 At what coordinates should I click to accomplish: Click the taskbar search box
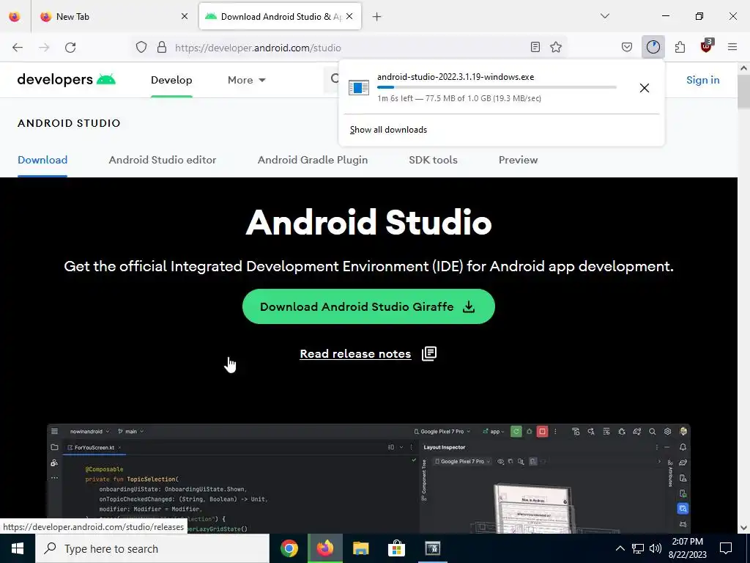pos(152,548)
